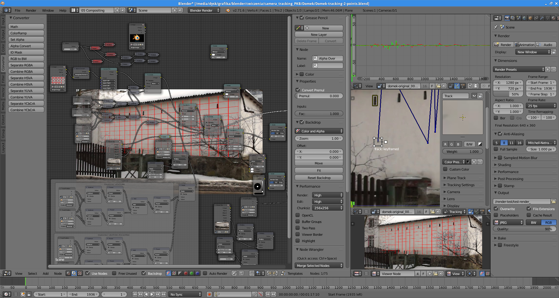Click the lock time to other windows icon
This screenshot has height=298, width=559.
(29, 294)
